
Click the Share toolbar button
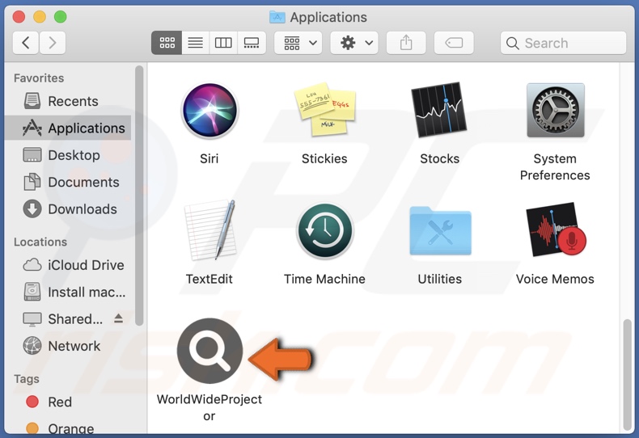click(406, 43)
